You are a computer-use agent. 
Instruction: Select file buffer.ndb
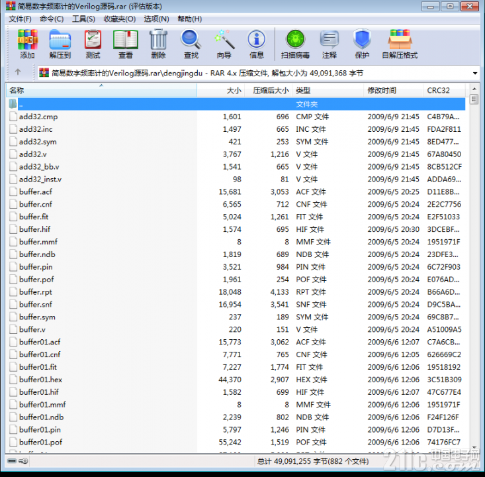tap(236, 254)
